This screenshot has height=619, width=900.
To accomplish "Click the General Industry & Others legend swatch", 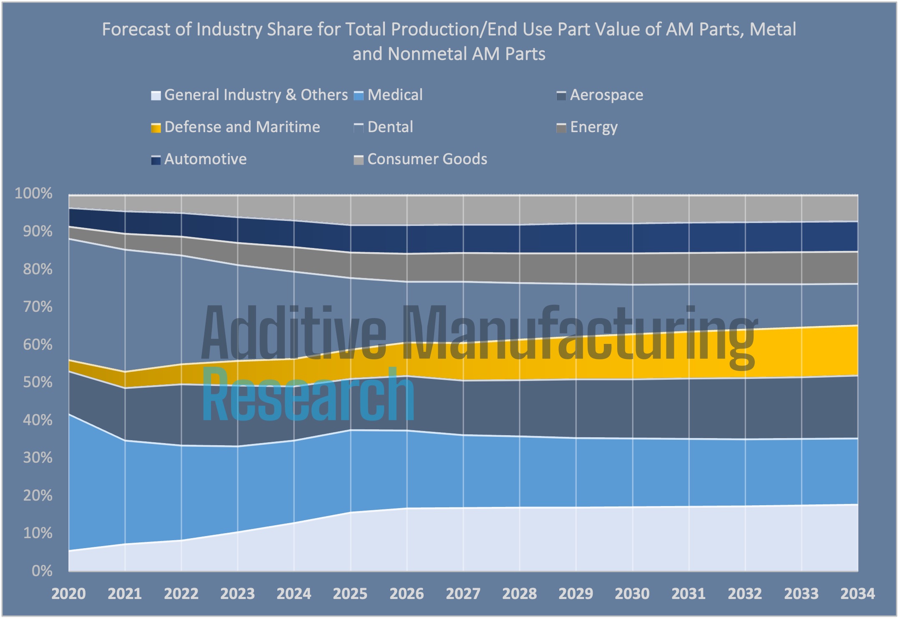I will [x=156, y=95].
